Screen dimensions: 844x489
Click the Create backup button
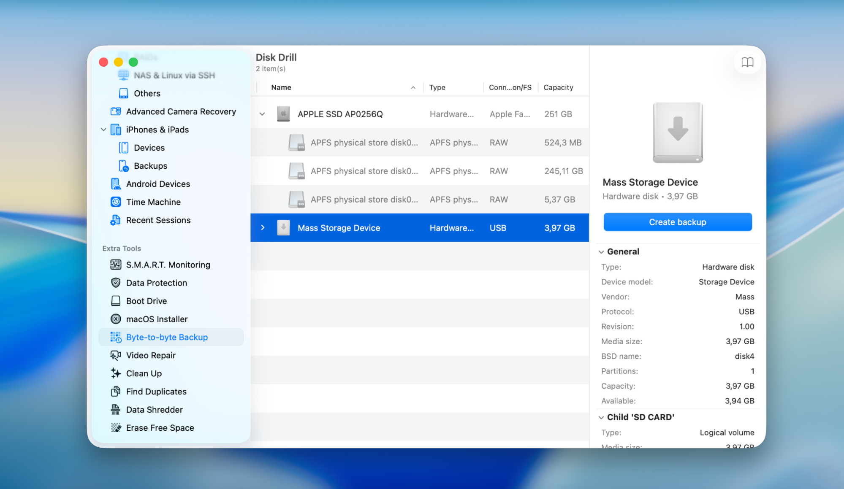point(678,222)
